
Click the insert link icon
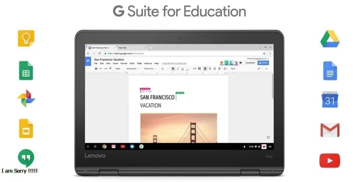[x=194, y=69]
